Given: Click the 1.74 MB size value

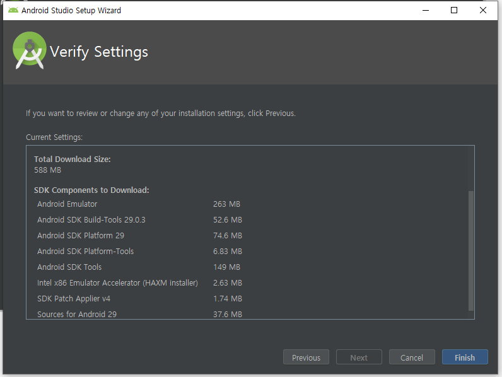Looking at the screenshot, I should tap(228, 299).
